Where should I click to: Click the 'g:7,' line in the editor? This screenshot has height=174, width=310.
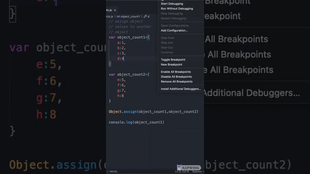121,90
